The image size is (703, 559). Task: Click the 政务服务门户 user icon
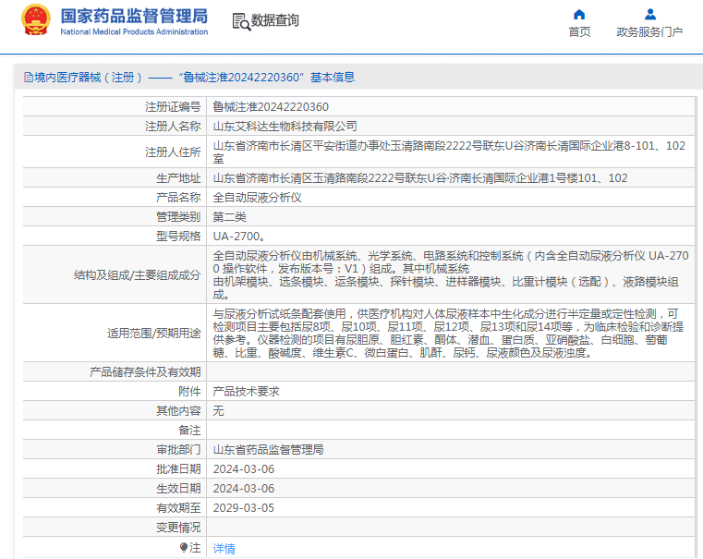pyautogui.click(x=650, y=15)
